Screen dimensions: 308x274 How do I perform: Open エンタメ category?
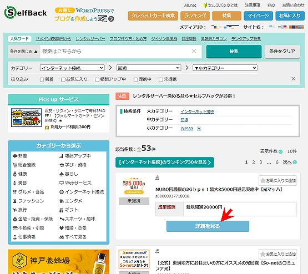click(70, 201)
